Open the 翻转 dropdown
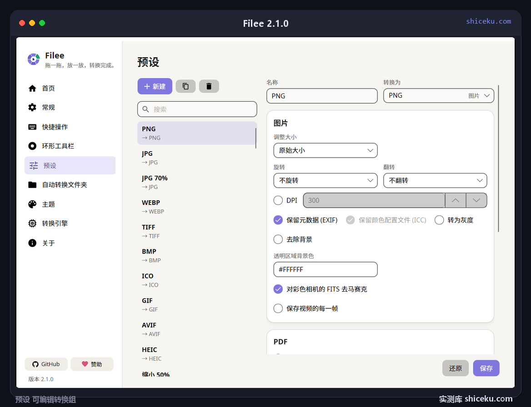Image resolution: width=531 pixels, height=407 pixels. pos(435,180)
